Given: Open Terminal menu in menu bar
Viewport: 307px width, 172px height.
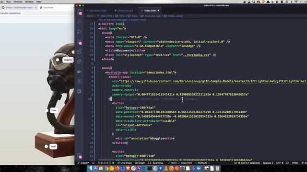Looking at the screenshot, I should (18, 1).
